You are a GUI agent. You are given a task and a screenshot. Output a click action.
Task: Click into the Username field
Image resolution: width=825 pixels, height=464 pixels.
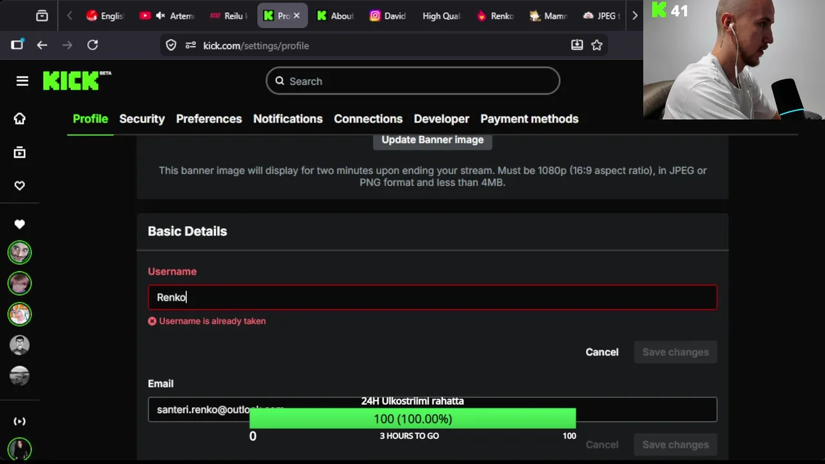[x=432, y=297]
